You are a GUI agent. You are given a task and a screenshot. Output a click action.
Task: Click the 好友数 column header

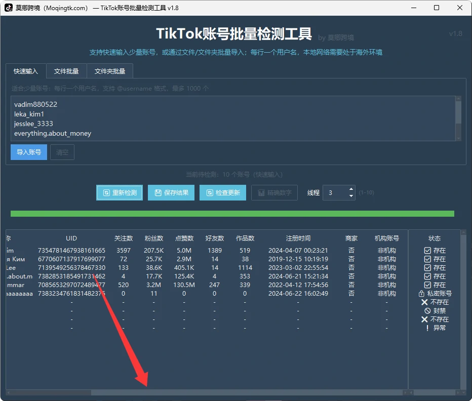[215, 238]
